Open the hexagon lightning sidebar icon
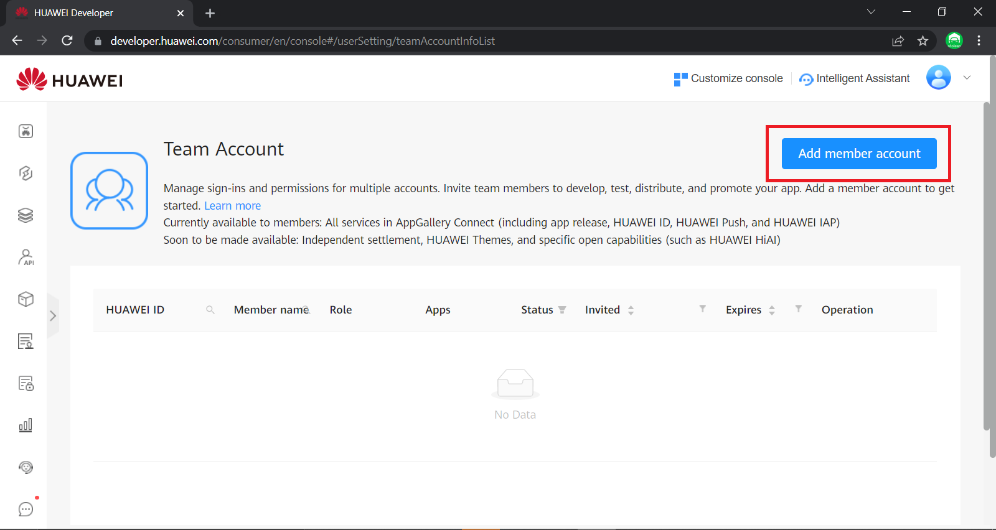 (x=26, y=173)
